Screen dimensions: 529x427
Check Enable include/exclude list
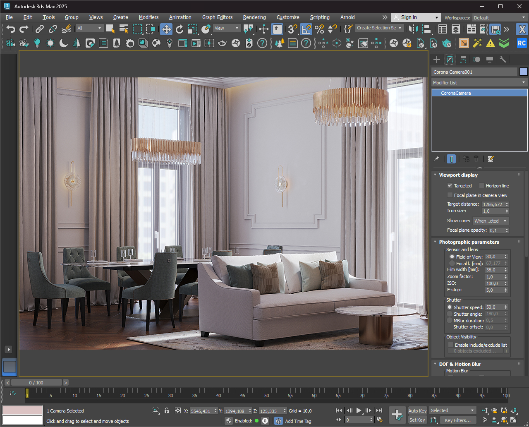pyautogui.click(x=451, y=345)
